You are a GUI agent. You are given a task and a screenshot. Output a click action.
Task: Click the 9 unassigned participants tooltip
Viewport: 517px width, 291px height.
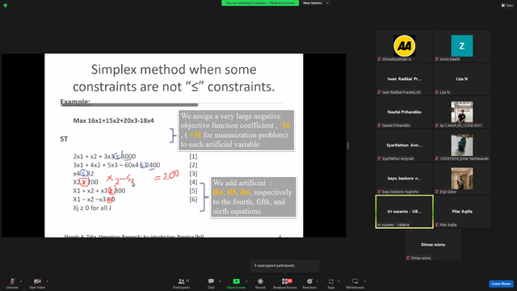pos(285,266)
